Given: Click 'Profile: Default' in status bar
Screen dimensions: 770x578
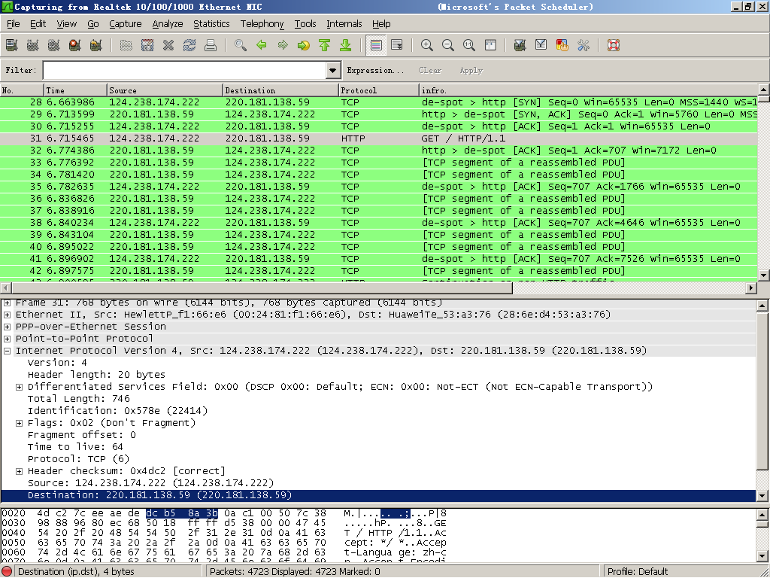Looking at the screenshot, I should click(638, 572).
